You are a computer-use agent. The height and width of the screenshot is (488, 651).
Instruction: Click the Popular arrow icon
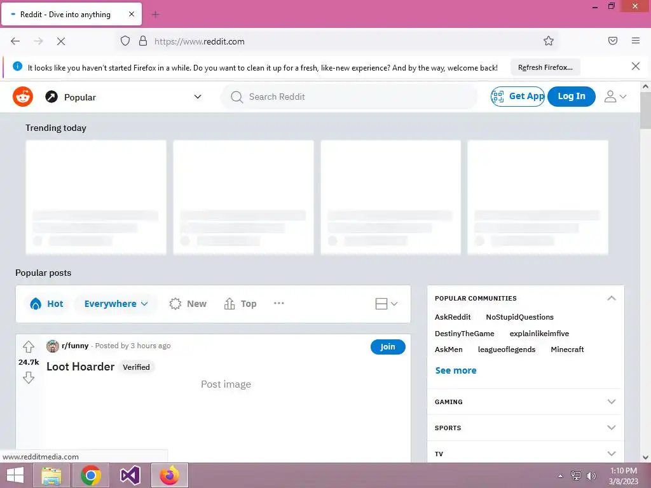[x=51, y=97]
